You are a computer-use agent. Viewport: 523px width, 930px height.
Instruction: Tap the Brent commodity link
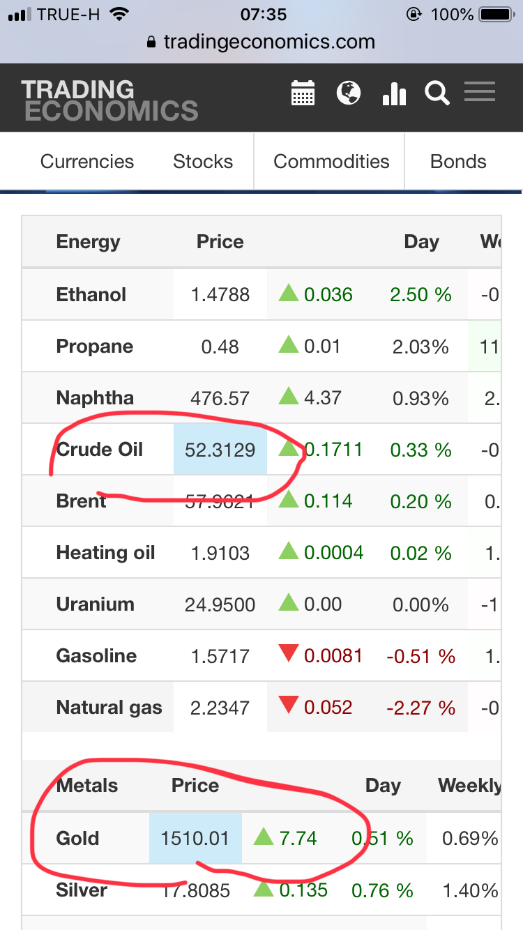(x=82, y=501)
